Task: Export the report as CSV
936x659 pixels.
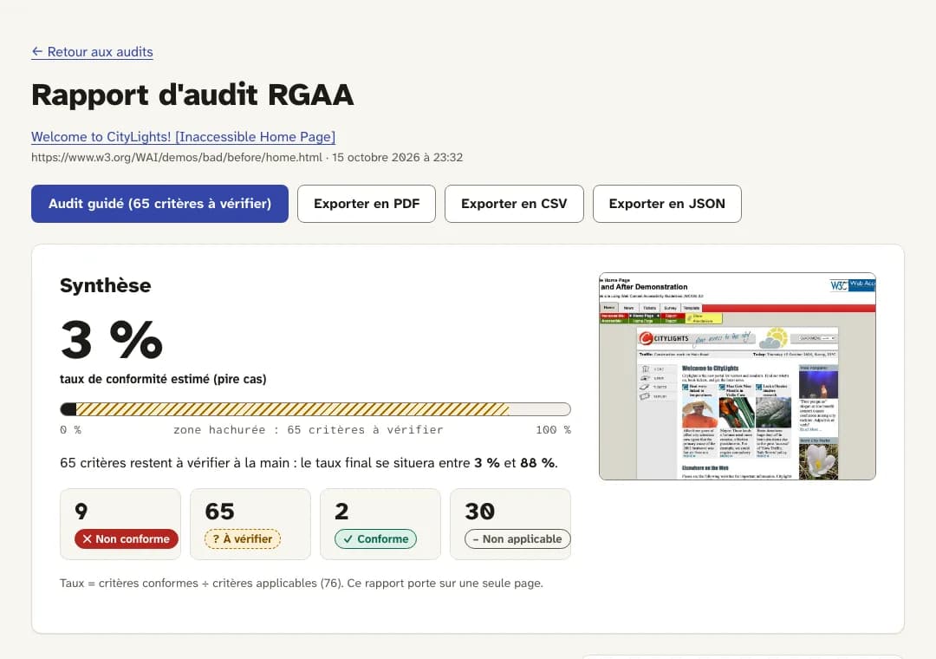Action: [514, 204]
